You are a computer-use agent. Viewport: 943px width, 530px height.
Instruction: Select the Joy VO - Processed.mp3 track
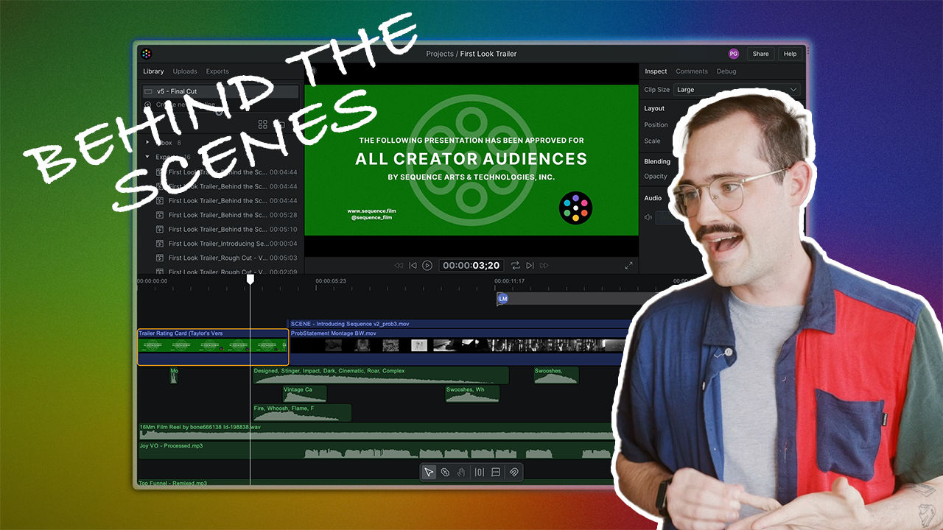tap(376, 450)
